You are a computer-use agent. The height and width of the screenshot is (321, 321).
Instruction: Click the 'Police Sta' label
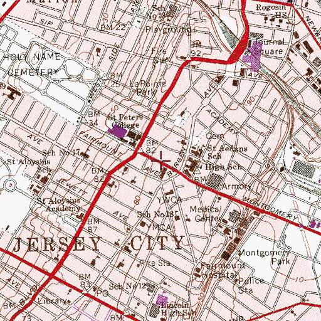[251, 285]
